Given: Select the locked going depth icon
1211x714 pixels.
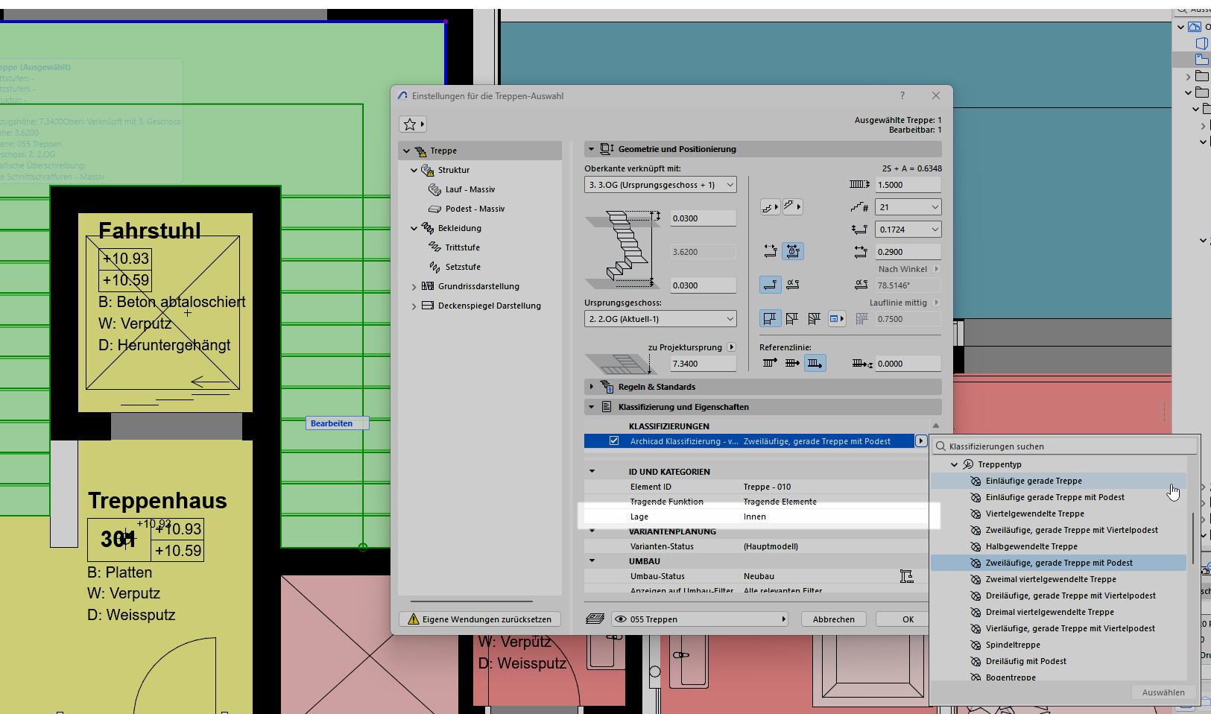Looking at the screenshot, I should pos(793,252).
